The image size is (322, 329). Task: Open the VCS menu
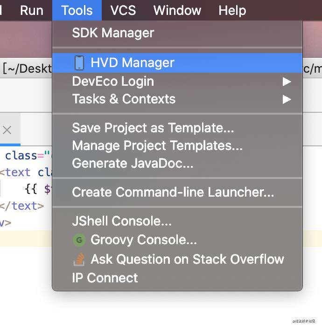pos(123,10)
